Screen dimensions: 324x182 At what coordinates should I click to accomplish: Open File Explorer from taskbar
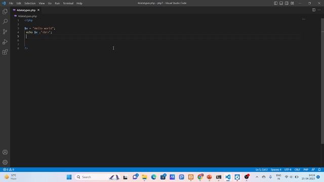pos(144,177)
